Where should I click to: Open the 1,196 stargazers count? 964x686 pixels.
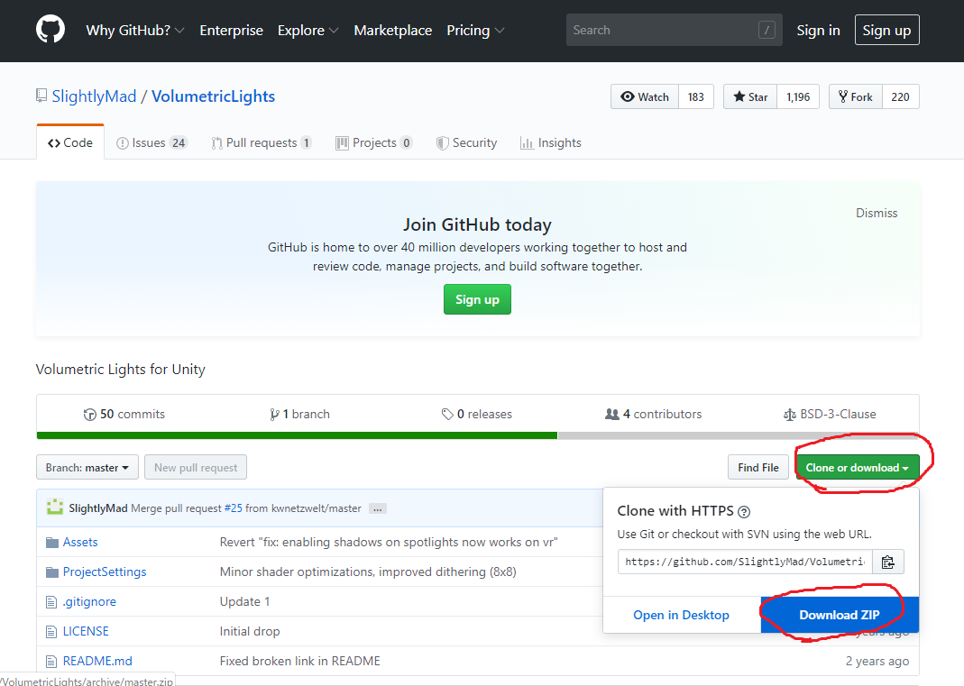click(x=798, y=96)
